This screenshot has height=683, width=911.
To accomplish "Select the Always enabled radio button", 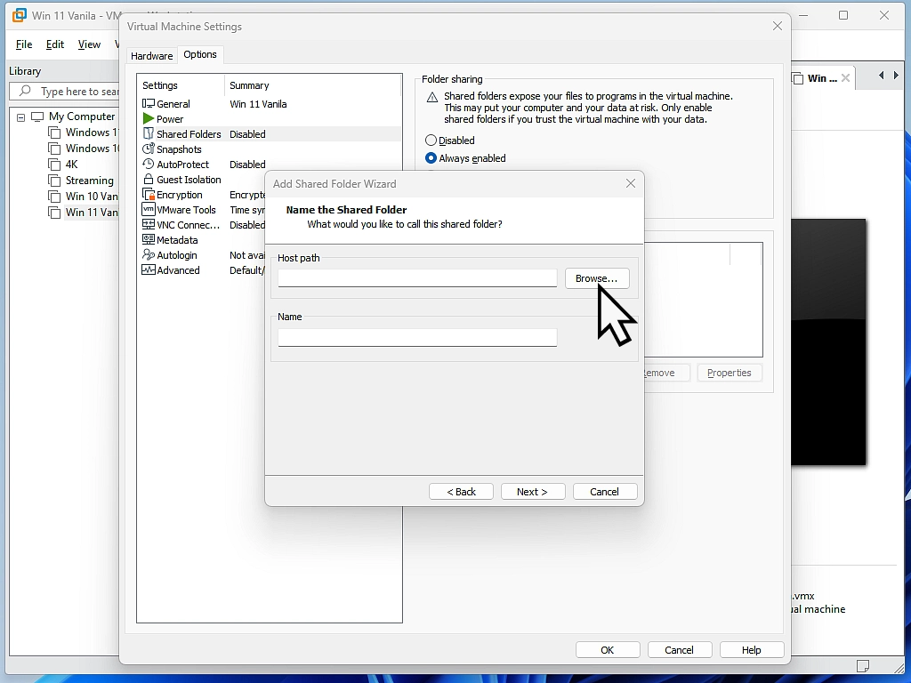I will click(431, 158).
